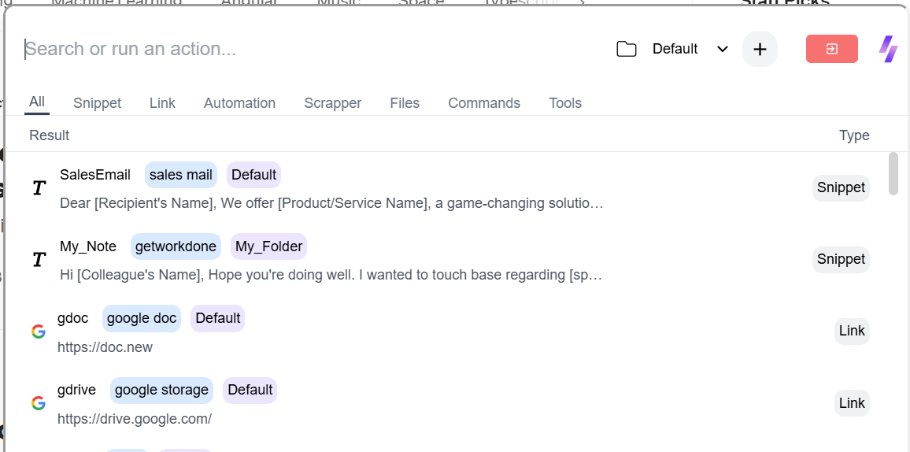Go to the Tools tab
The image size is (910, 452).
pos(565,103)
